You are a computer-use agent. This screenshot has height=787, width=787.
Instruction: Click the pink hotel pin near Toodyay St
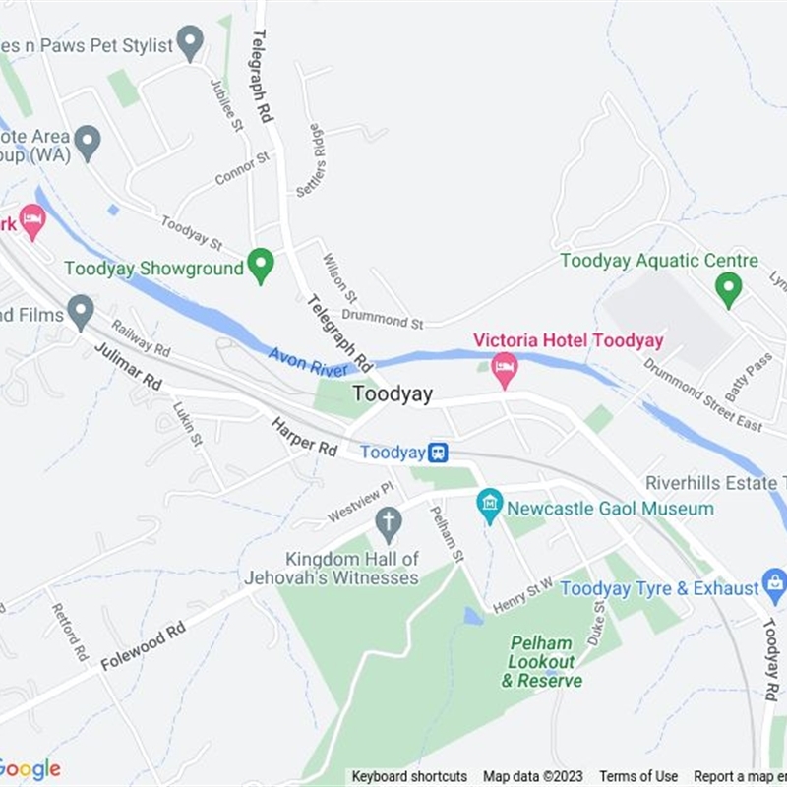click(33, 222)
